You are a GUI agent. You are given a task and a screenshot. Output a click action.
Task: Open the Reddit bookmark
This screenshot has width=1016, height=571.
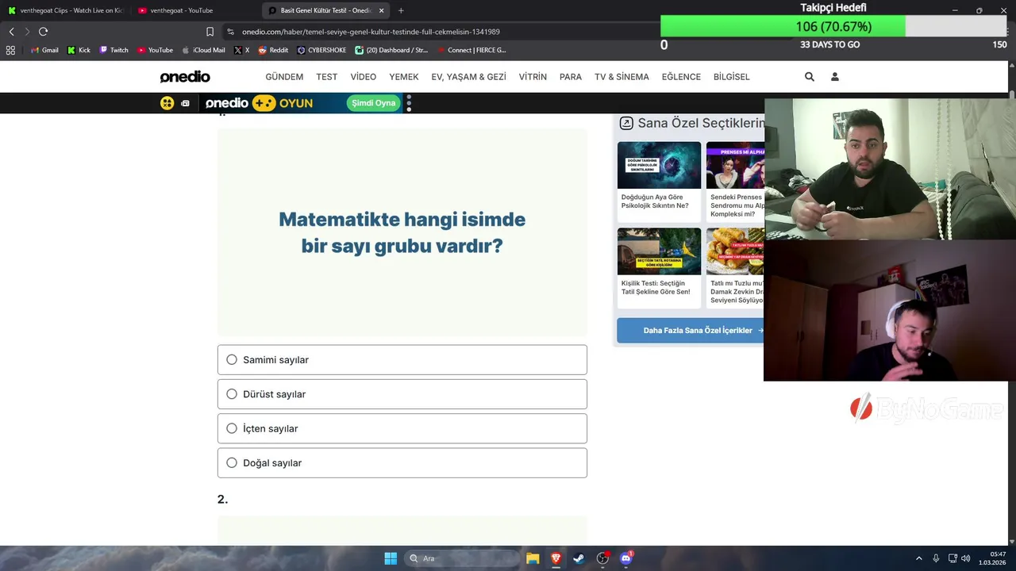[x=273, y=50]
